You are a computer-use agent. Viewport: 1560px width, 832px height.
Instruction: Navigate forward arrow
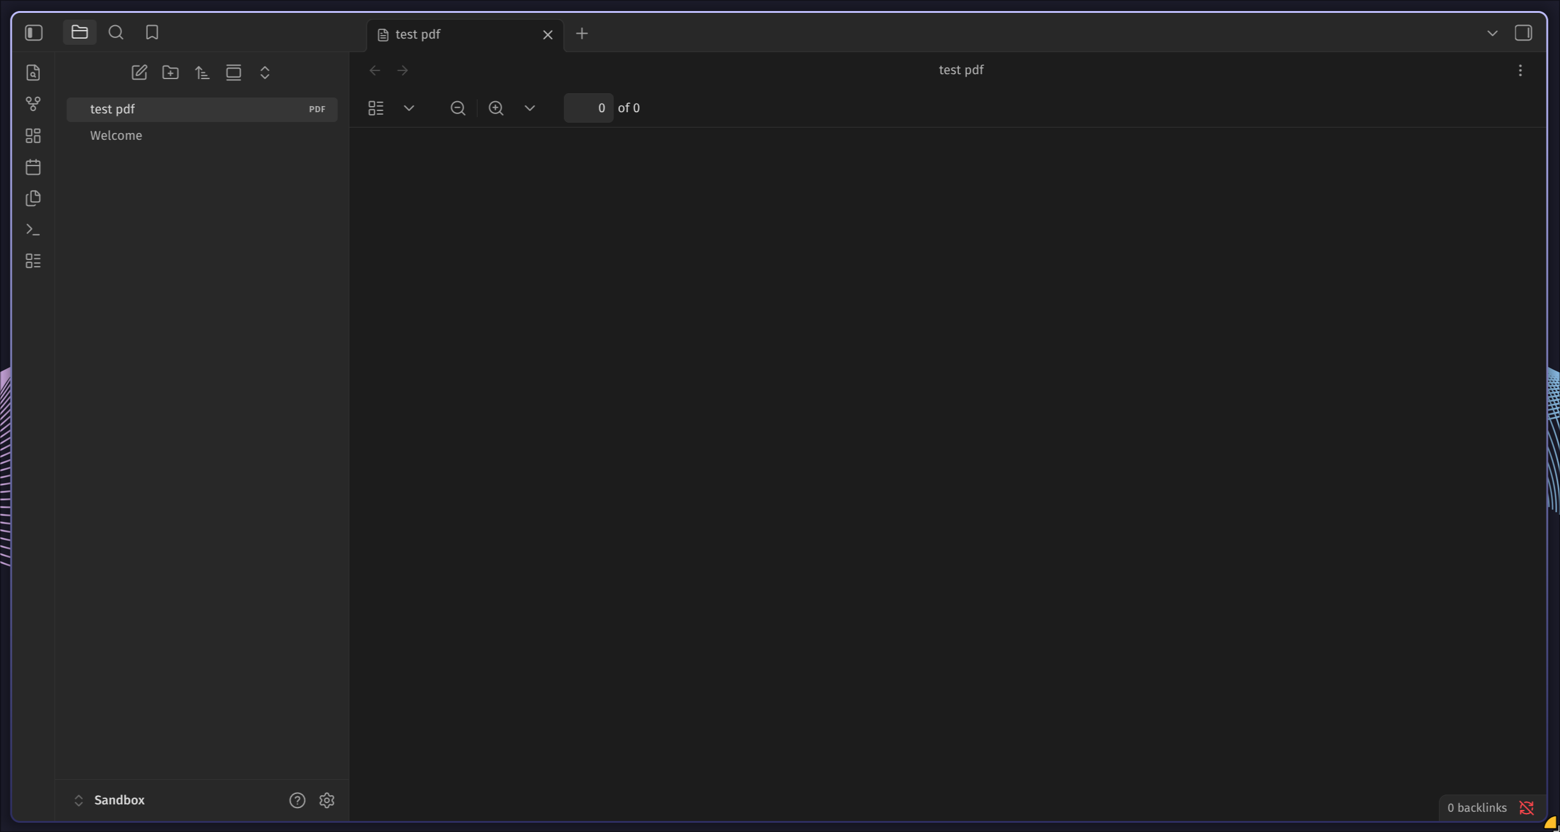click(x=402, y=71)
